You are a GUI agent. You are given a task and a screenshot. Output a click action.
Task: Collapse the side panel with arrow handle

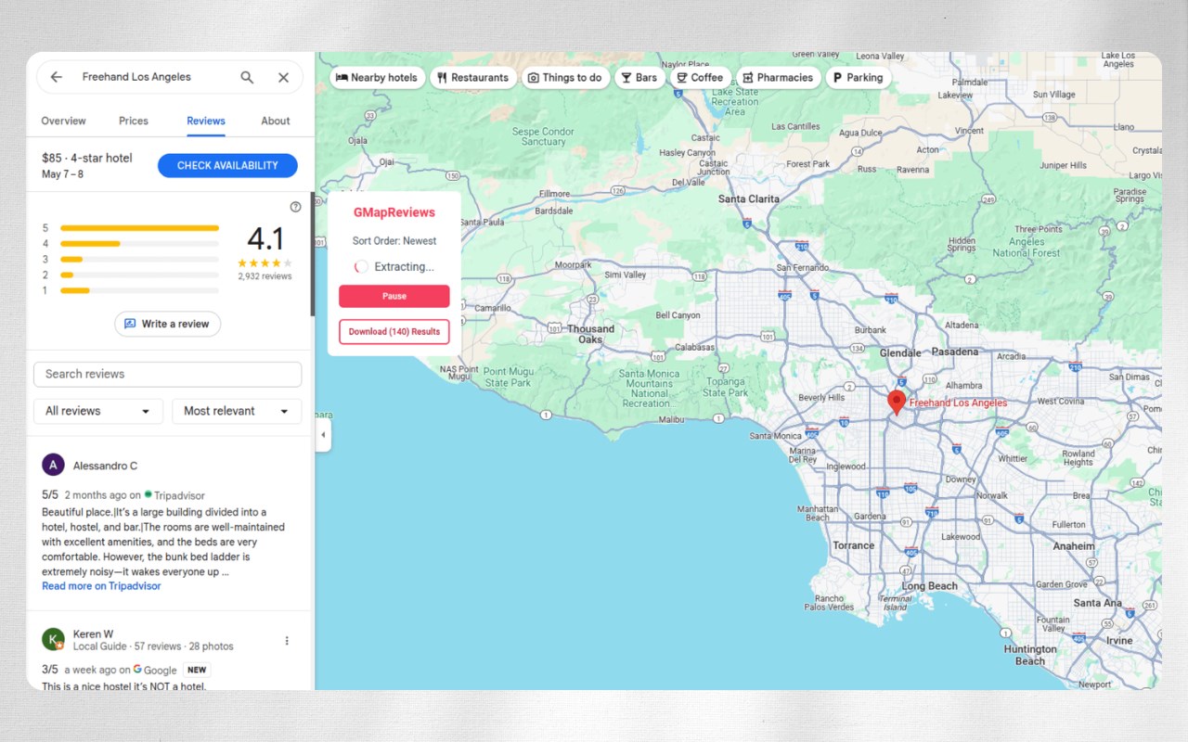(x=323, y=434)
